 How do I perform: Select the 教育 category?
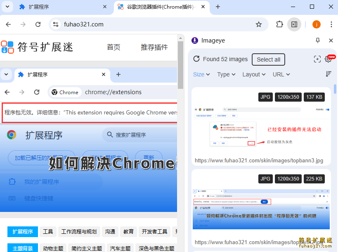pyautogui.click(x=128, y=232)
